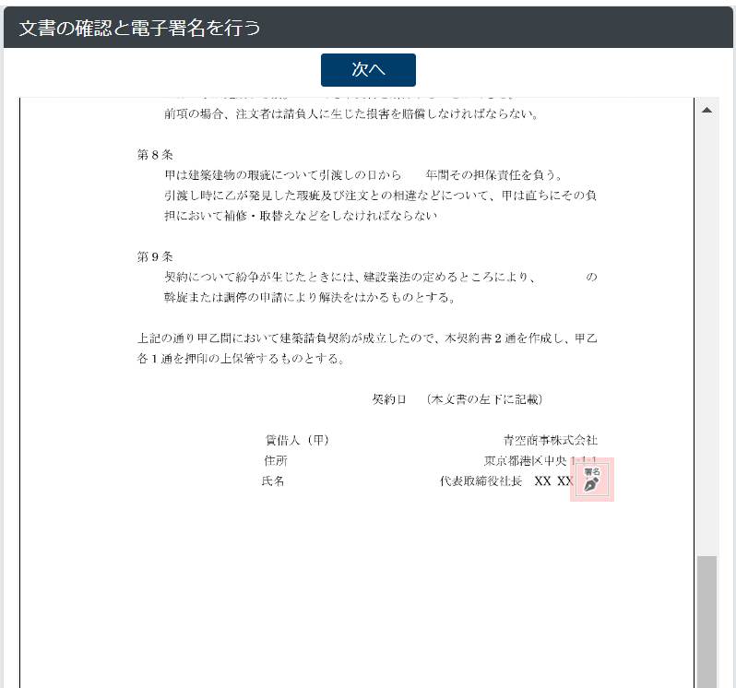Screen dimensions: 736x688
Task: Click the scrollbar up arrow
Action: [706, 110]
